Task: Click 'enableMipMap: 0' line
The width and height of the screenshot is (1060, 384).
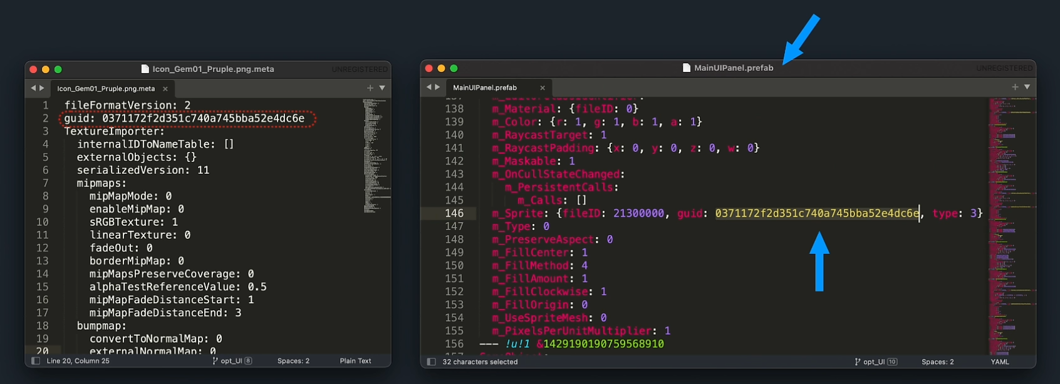Action: pyautogui.click(x=137, y=209)
